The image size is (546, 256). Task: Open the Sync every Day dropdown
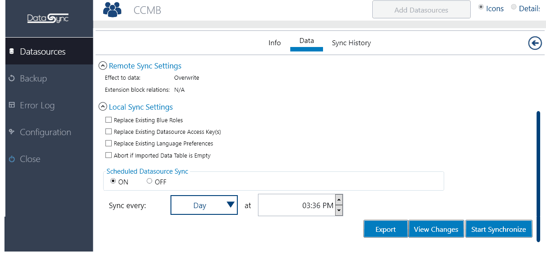point(204,205)
